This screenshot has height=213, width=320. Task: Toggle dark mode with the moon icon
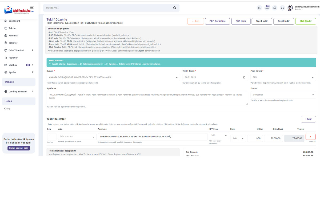pyautogui.click(x=259, y=8)
